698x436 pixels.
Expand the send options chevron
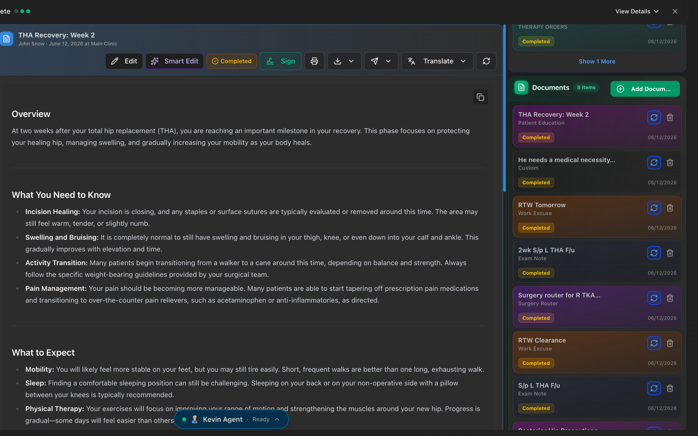388,61
